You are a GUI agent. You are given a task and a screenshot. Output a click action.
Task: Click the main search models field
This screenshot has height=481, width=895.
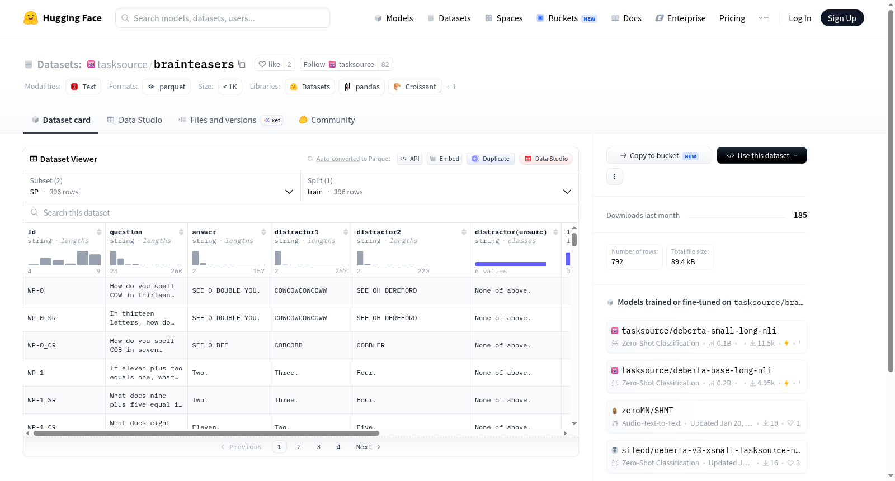[223, 18]
